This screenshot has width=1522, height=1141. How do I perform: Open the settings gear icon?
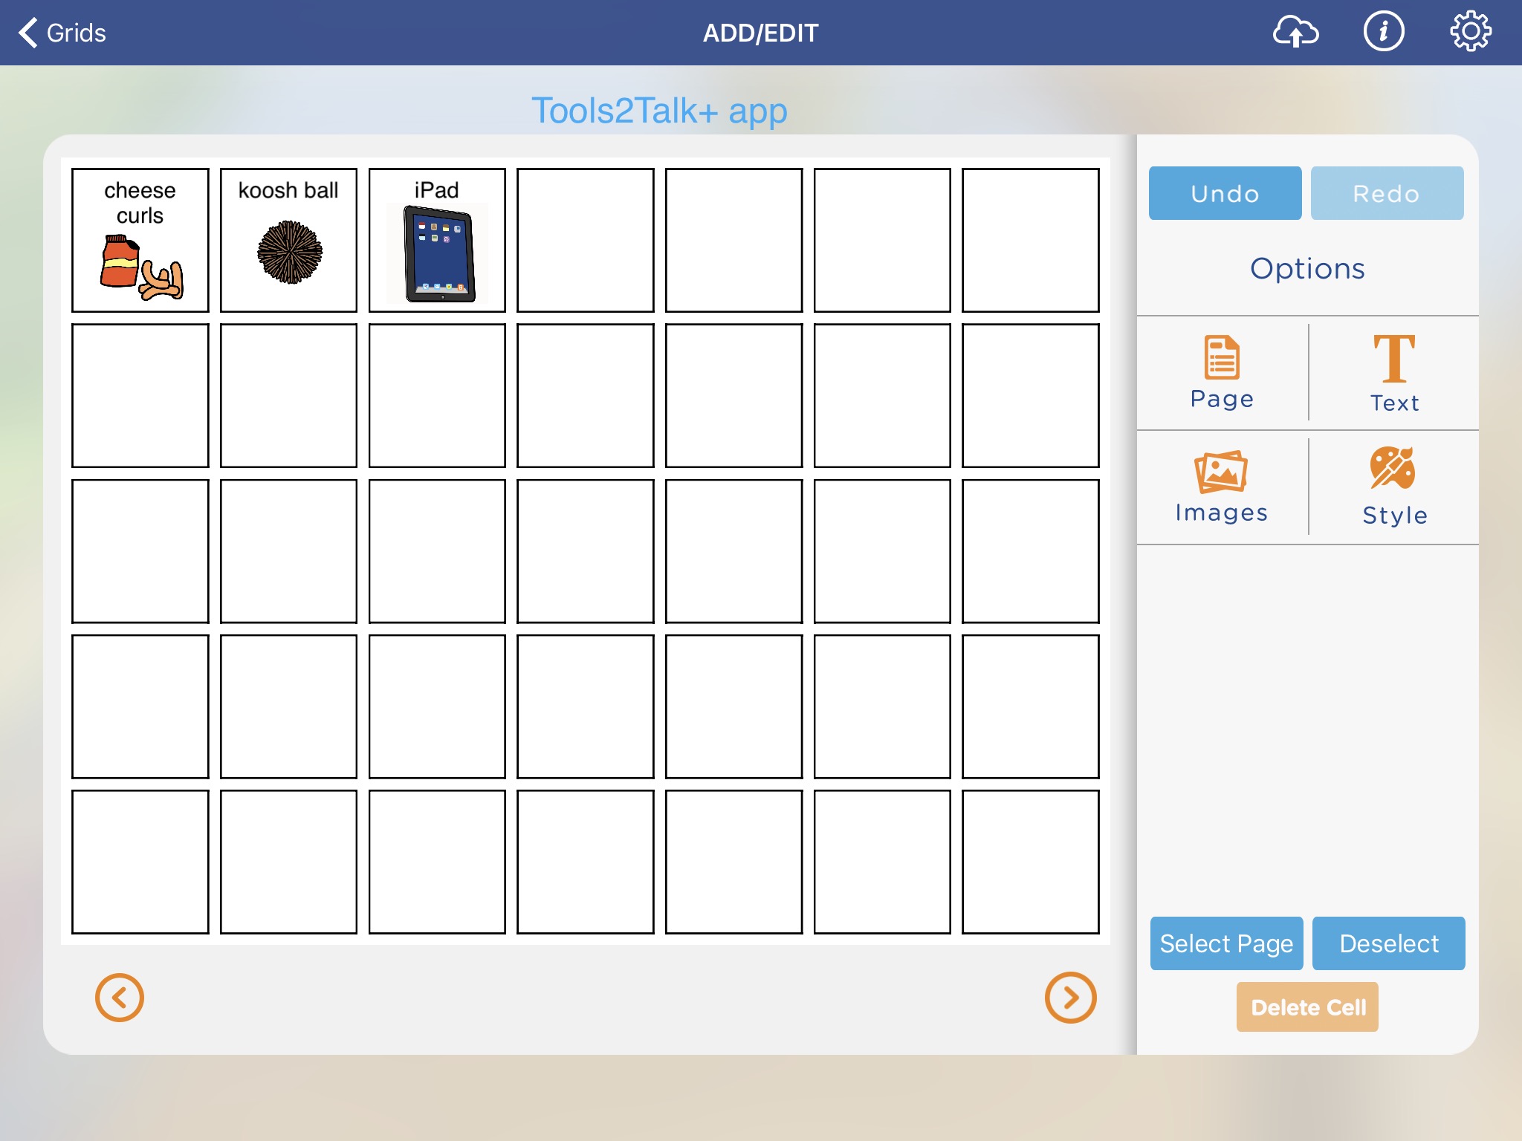coord(1470,33)
